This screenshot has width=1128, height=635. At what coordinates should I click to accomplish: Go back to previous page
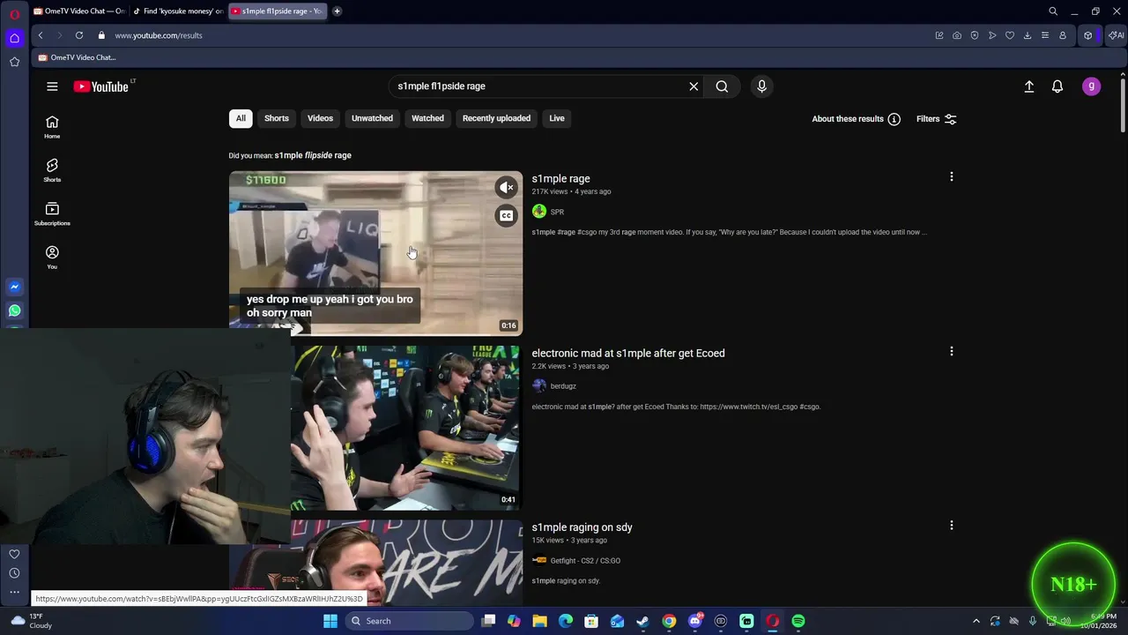pos(41,35)
